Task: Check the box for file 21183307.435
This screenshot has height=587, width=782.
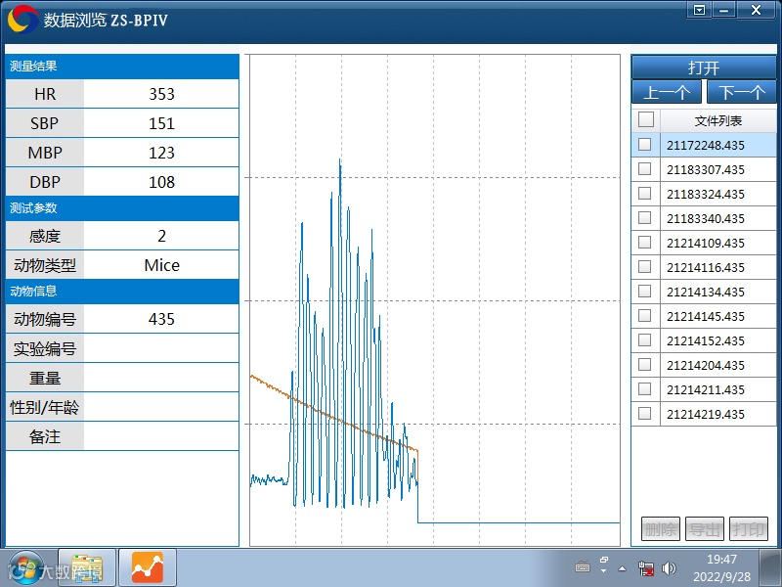Action: [645, 168]
